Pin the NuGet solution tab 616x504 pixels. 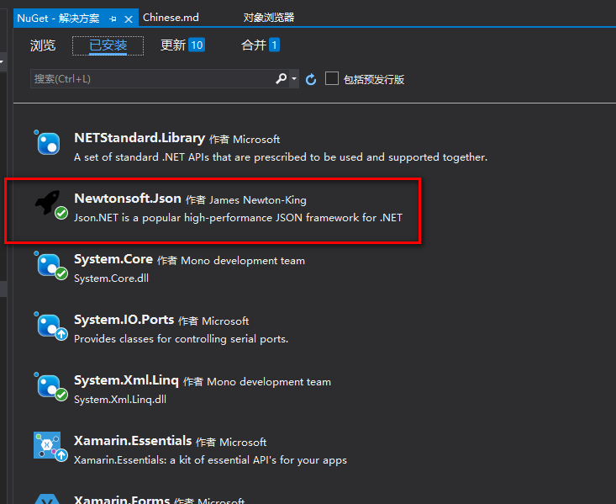(x=113, y=18)
